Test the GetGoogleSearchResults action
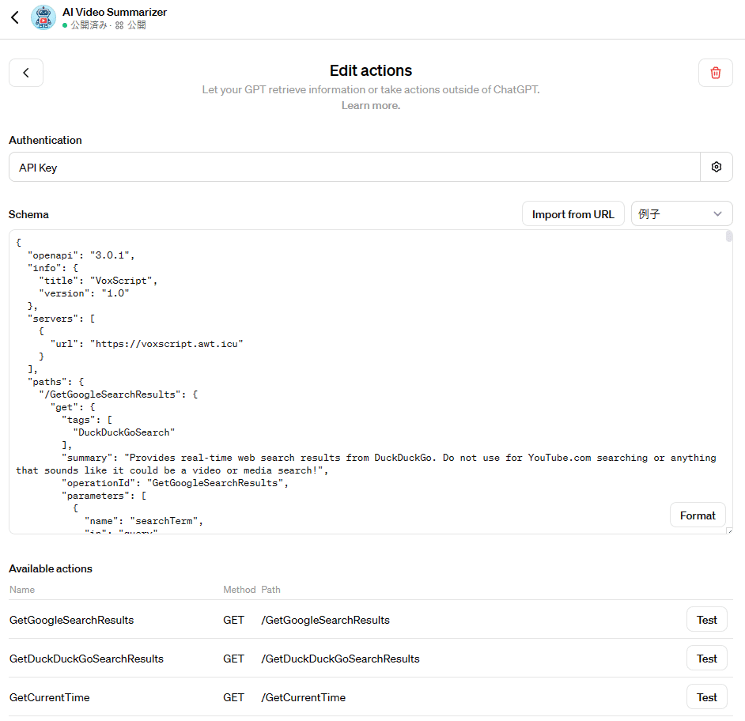Image resolution: width=745 pixels, height=721 pixels. (706, 619)
